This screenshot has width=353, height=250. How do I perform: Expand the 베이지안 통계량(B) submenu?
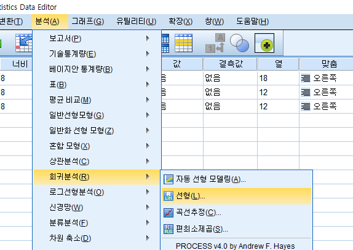click(x=97, y=69)
